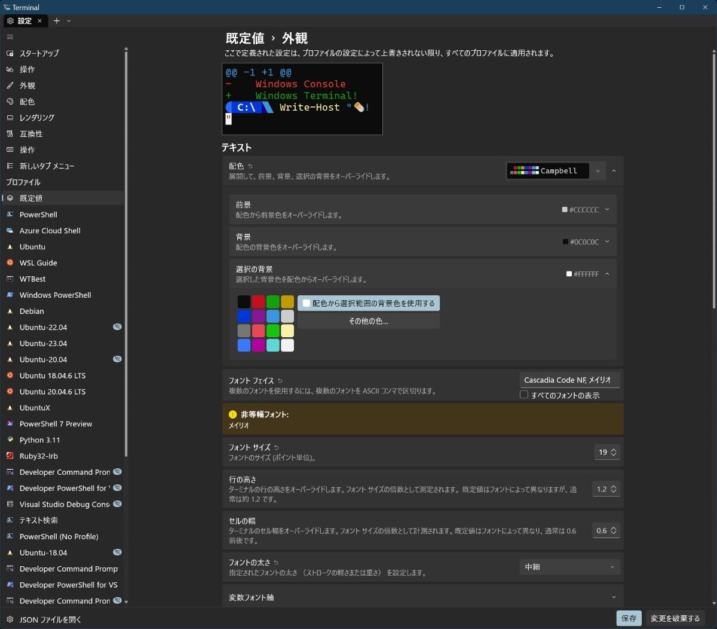Open a new tab with plus button
This screenshot has height=629, width=717.
[57, 21]
